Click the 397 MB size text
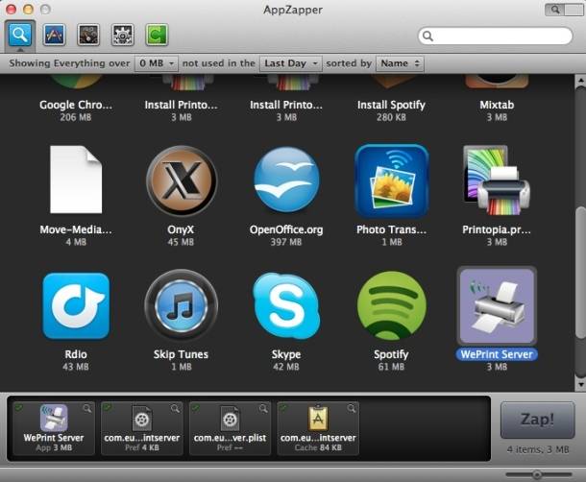 286,242
